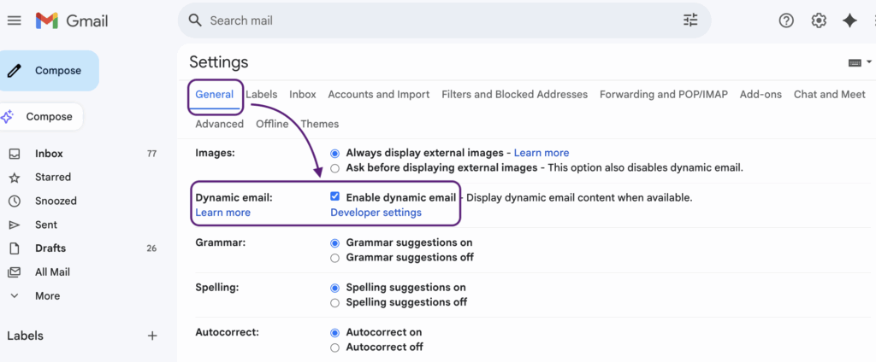Show search options slider icon
The height and width of the screenshot is (362, 876).
[690, 20]
